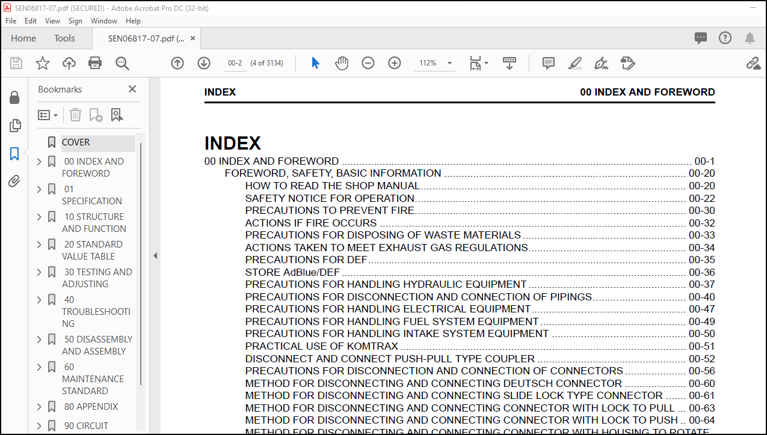Open the Attachments paperclip panel icon

tap(14, 181)
